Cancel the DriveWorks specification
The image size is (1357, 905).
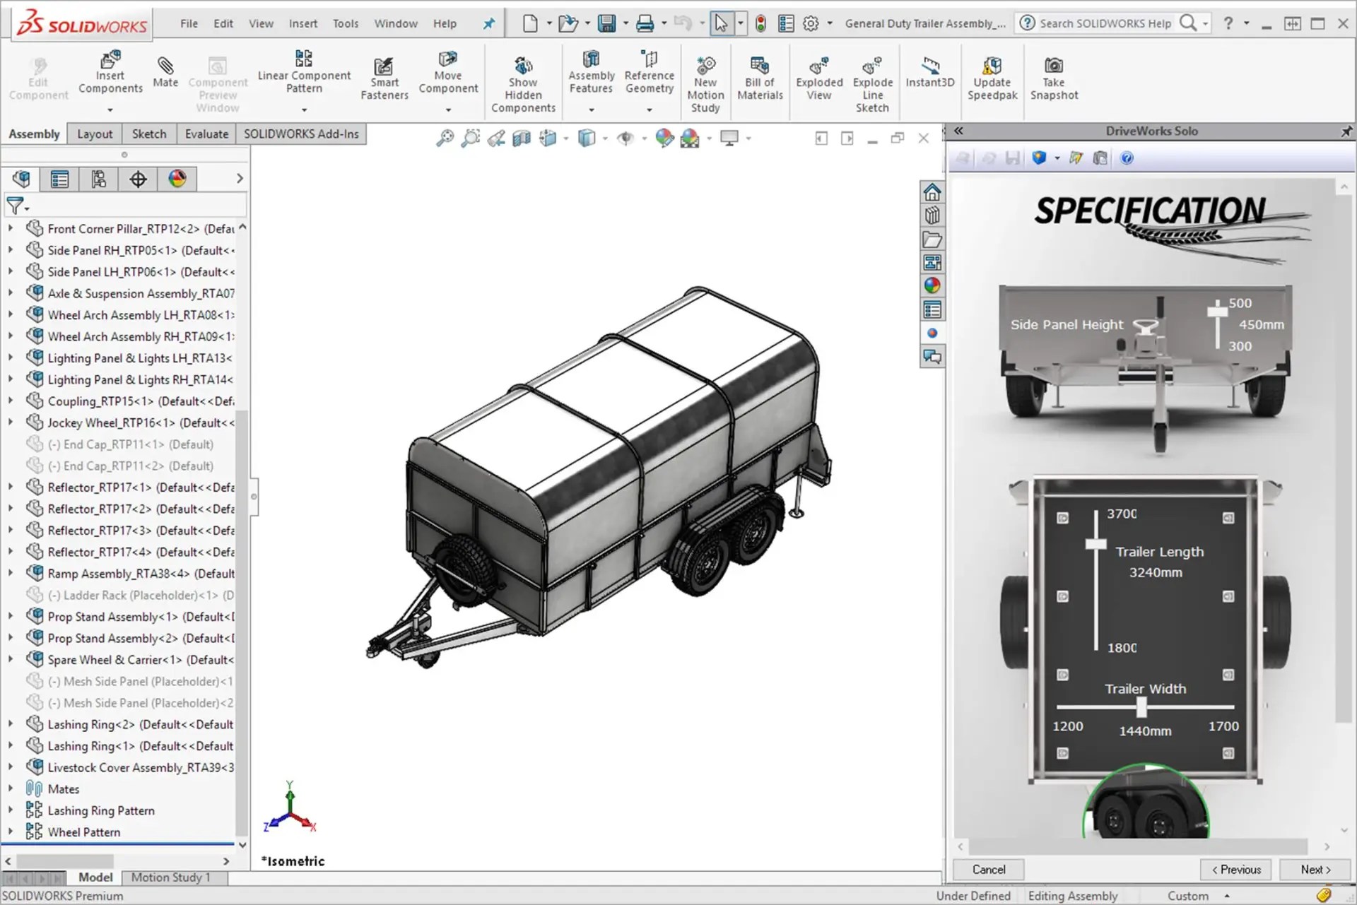(987, 870)
